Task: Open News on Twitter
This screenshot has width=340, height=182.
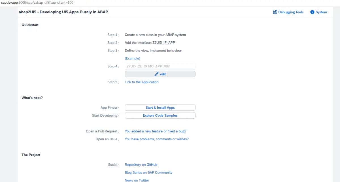Action: 137,180
